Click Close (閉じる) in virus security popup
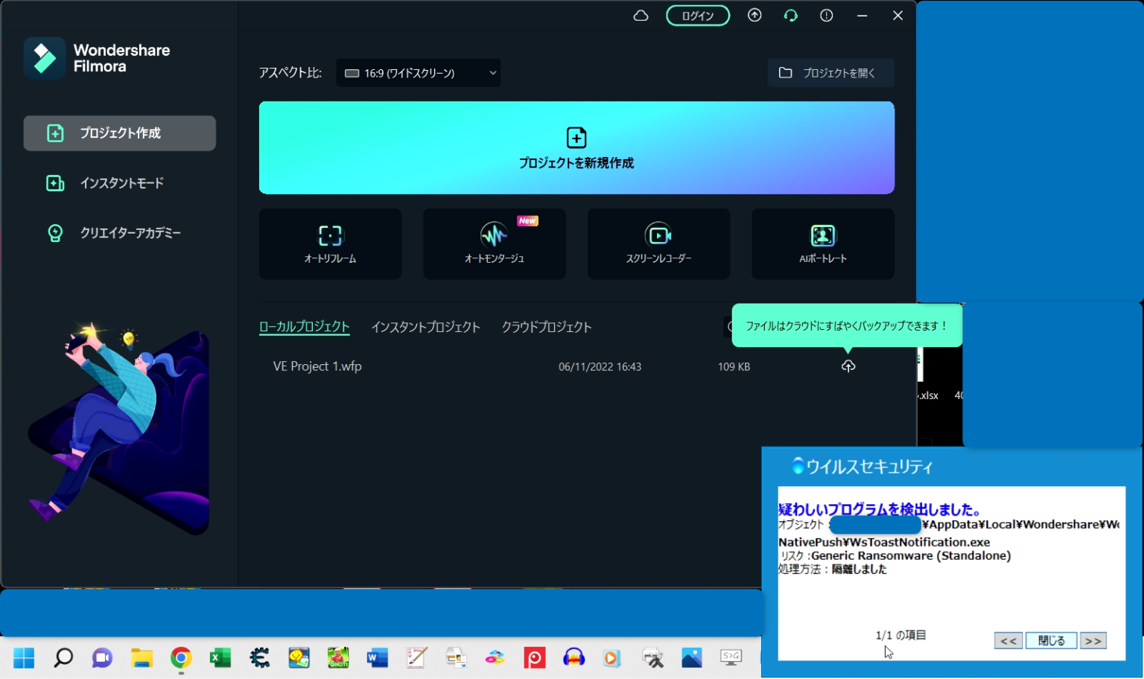The width and height of the screenshot is (1144, 679). [x=1051, y=640]
